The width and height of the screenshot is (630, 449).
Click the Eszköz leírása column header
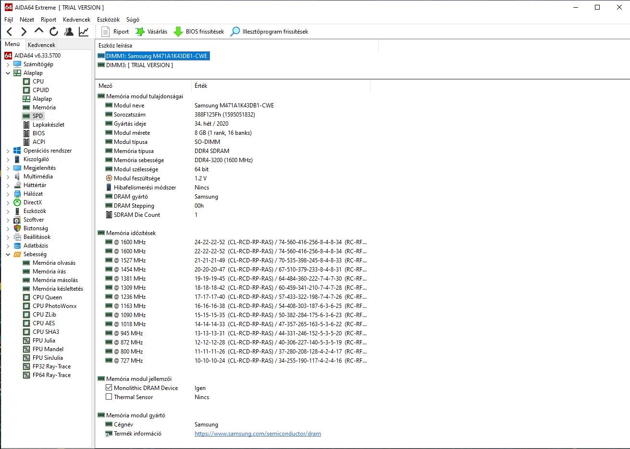237,46
